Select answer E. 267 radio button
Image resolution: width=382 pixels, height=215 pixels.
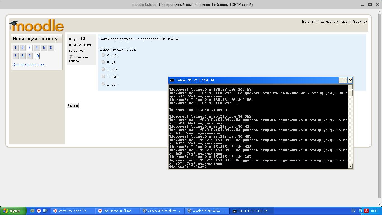tap(103, 84)
